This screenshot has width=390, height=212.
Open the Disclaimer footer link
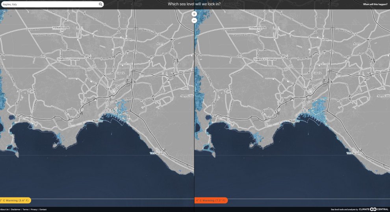click(16, 210)
